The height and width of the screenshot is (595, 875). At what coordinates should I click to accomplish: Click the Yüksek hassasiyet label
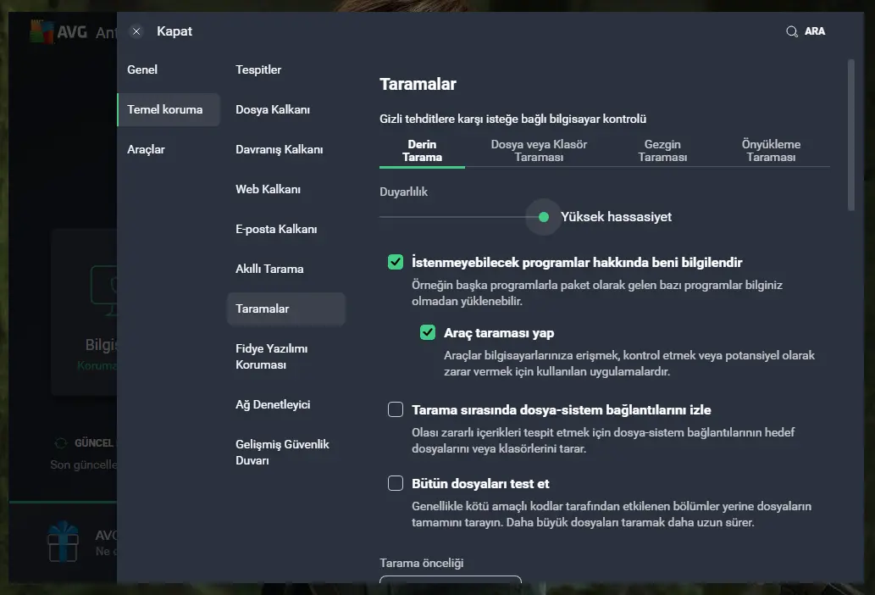coord(616,217)
